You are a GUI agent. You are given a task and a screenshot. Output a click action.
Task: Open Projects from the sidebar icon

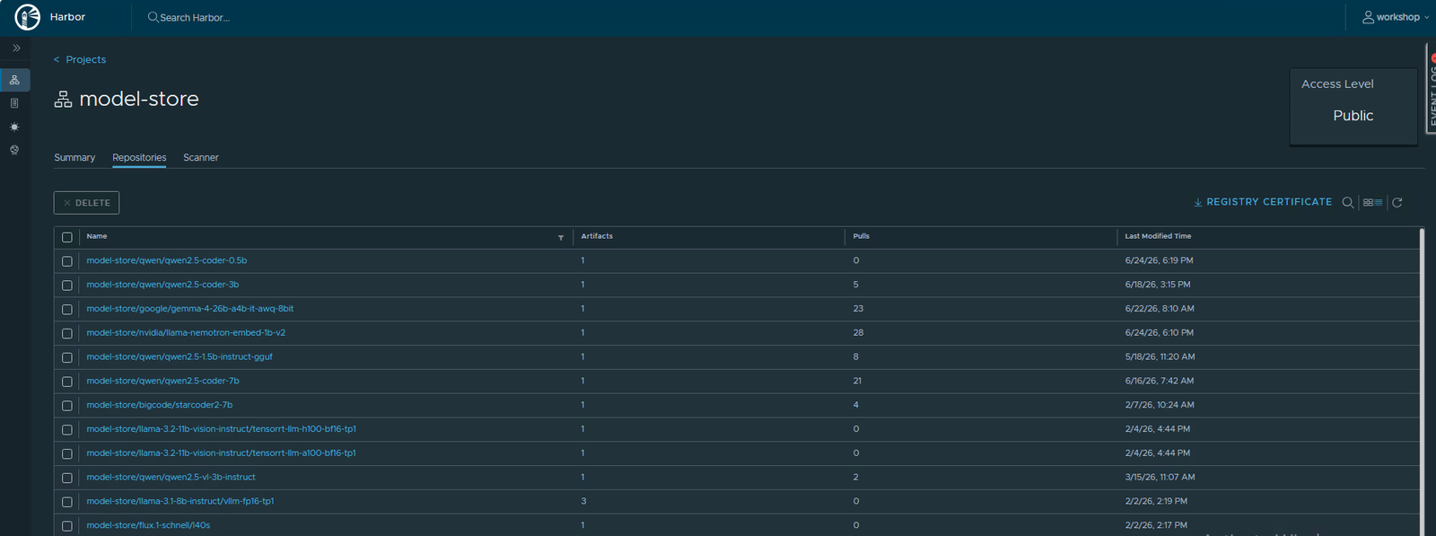tap(14, 80)
